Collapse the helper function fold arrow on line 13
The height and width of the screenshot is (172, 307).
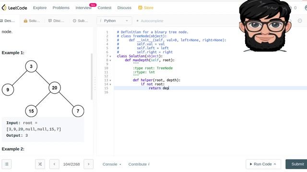tap(110, 80)
